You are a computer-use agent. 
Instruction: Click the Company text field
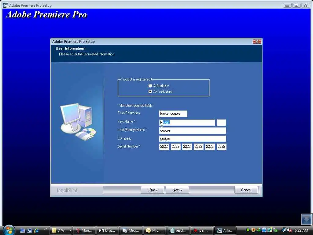tap(193, 139)
